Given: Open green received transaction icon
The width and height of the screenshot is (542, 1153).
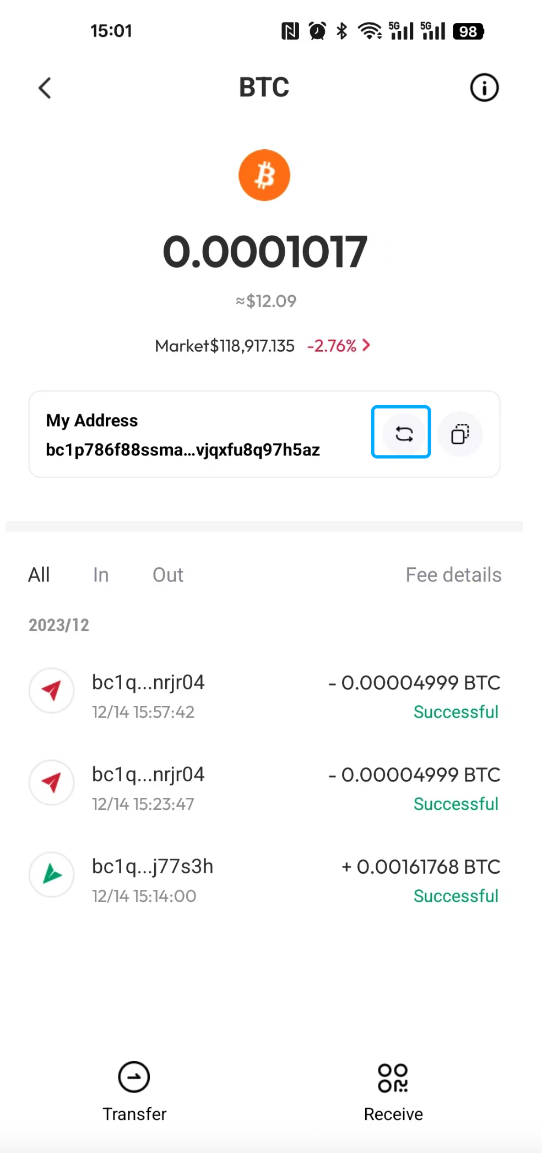Looking at the screenshot, I should point(52,874).
